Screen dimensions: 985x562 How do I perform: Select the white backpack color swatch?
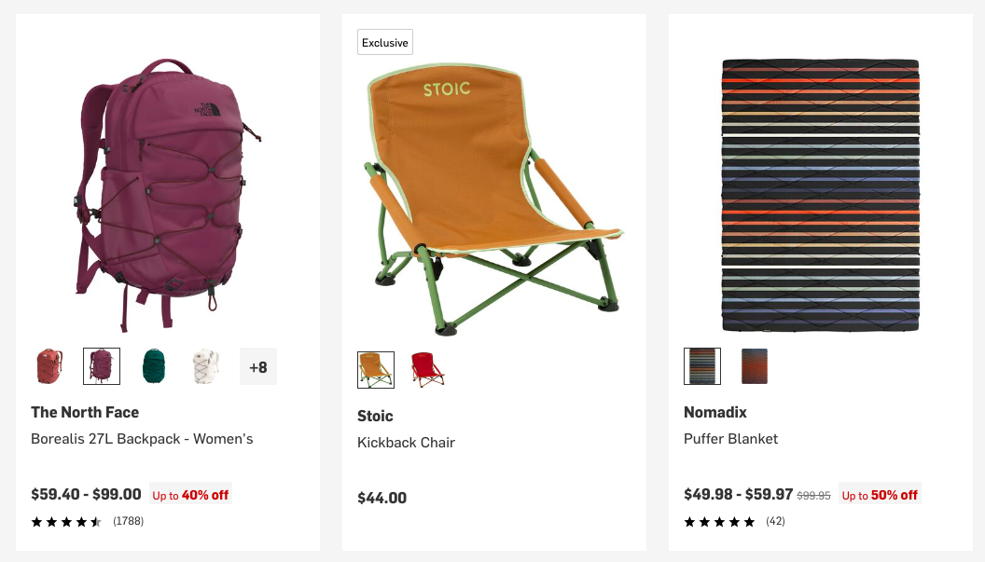pyautogui.click(x=206, y=366)
